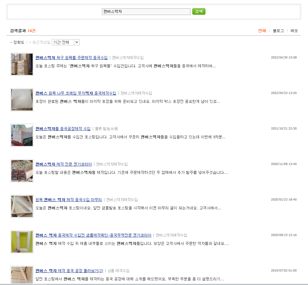Viewport: 308px width, 285px height.
Task: Open post 캔버스액자틀 중국공장제작 수입
Action: (x=63, y=129)
